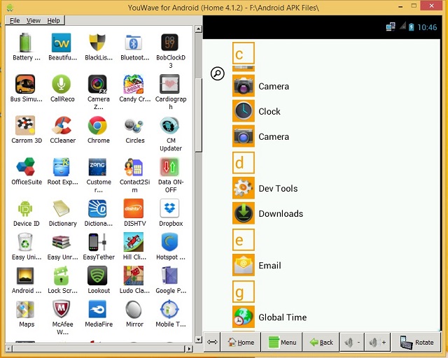Select the Dropbox app icon
Image resolution: width=448 pixels, height=358 pixels.
tap(169, 208)
